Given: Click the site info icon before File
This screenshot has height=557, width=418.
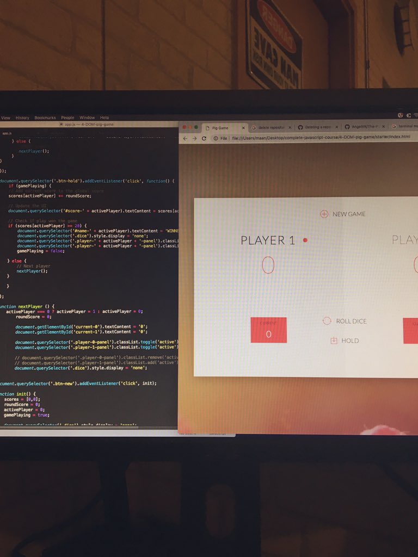Looking at the screenshot, I should click(216, 139).
